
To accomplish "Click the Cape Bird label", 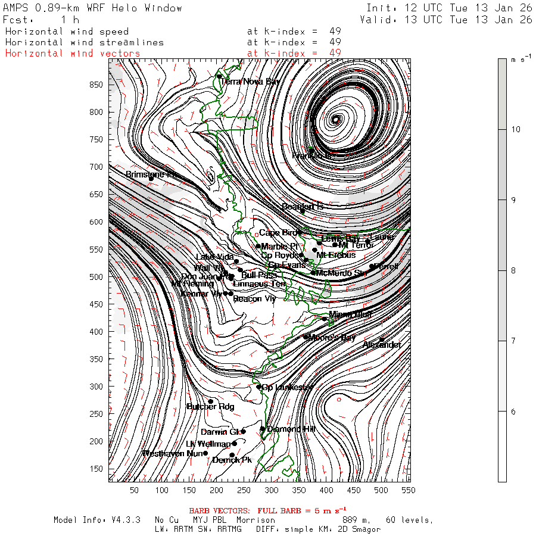I will click(278, 233).
